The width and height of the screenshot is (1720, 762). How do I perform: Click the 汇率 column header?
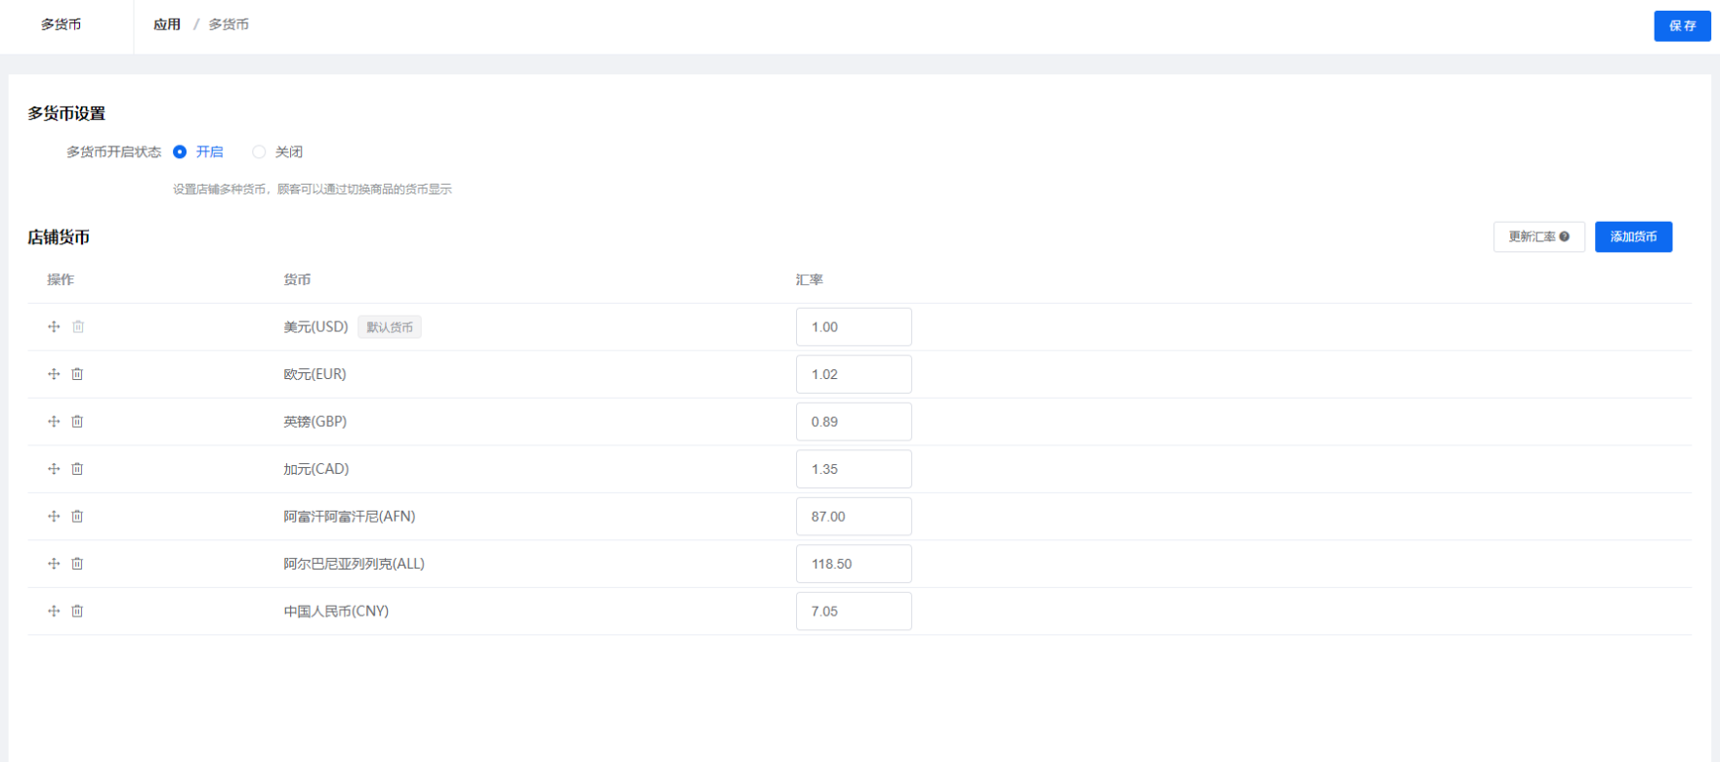[810, 279]
